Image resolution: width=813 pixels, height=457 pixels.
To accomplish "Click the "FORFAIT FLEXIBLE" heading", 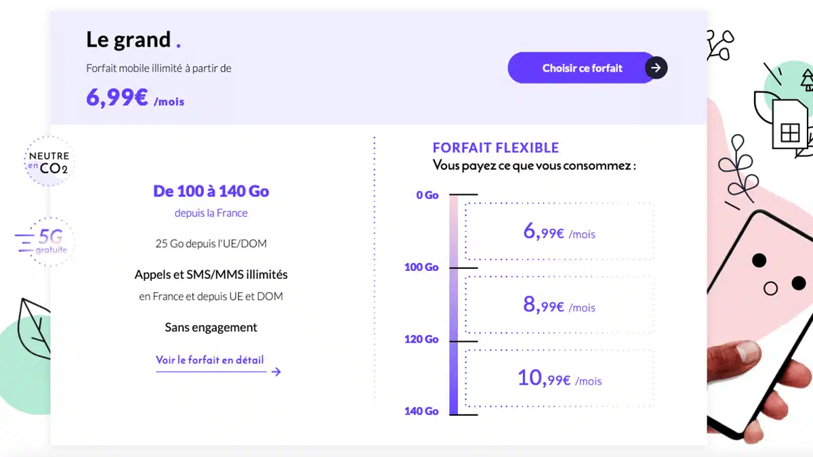I will pyautogui.click(x=496, y=148).
